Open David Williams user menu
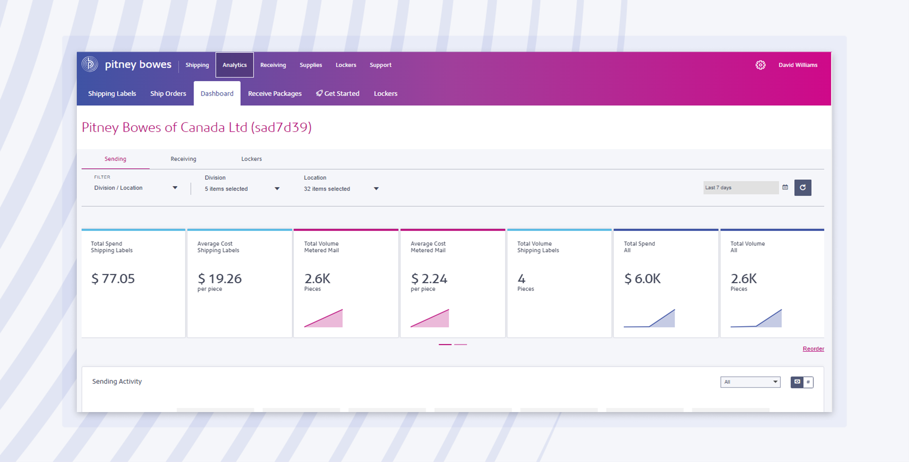 [798, 65]
